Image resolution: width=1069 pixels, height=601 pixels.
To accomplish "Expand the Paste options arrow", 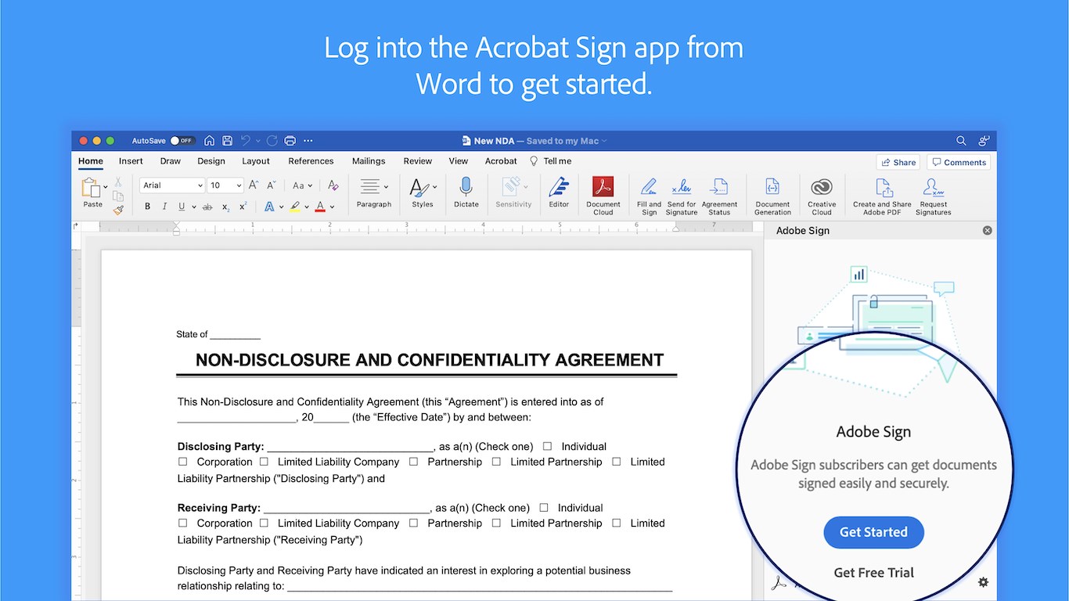I will pos(106,187).
